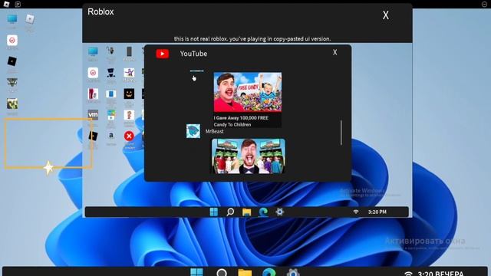Screen dimensions: 491x276
Task: Open the Start menu on the inner Roblox taskbar
Action: (x=214, y=212)
